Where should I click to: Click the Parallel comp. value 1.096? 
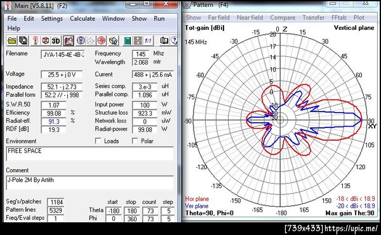pos(145,95)
